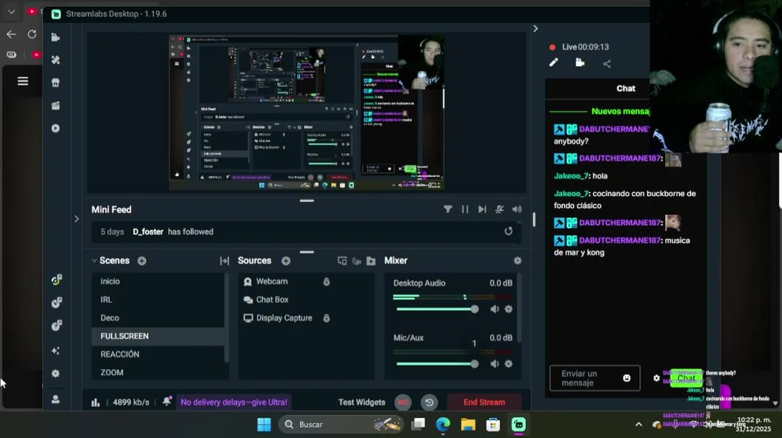Click the Enviar un mensaje chat field
The image size is (782, 438).
click(594, 378)
